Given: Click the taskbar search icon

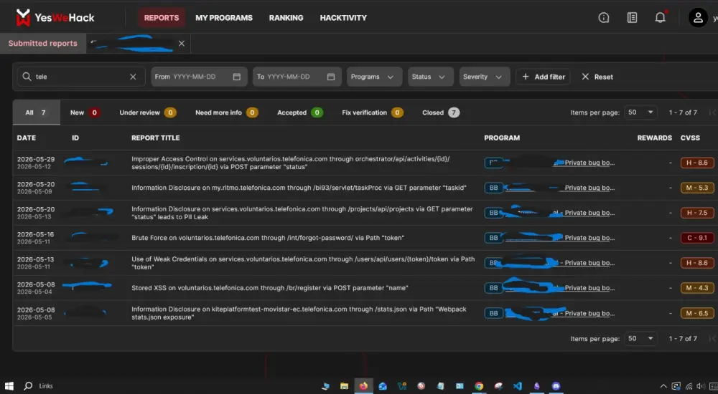Looking at the screenshot, I should click(x=28, y=386).
